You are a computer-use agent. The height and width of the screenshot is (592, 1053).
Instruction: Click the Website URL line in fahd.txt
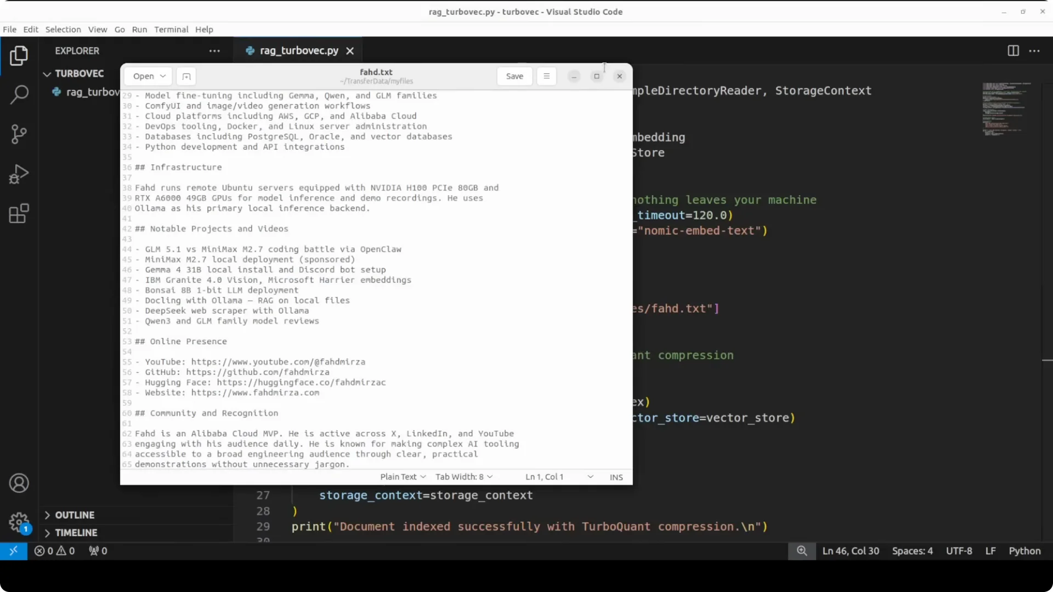227,393
